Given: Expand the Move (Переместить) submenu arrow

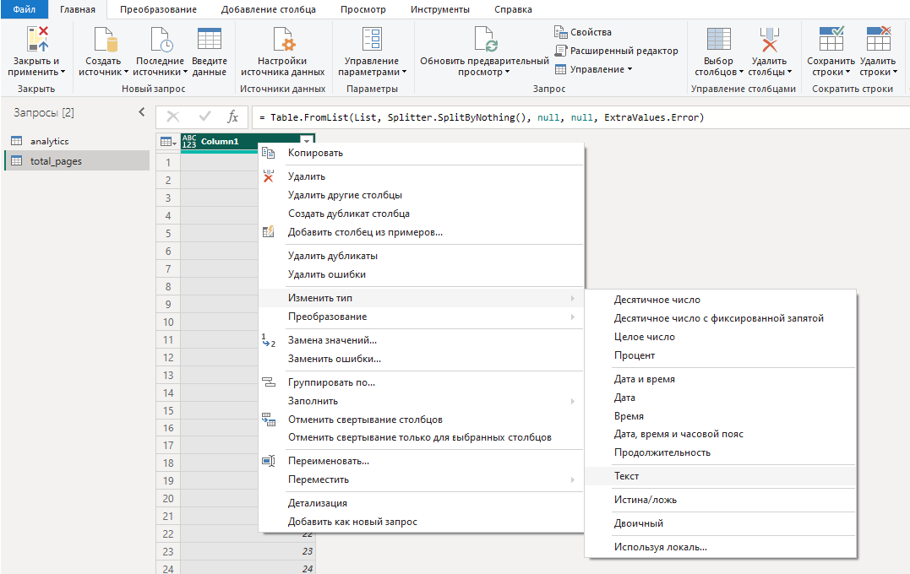Looking at the screenshot, I should [572, 479].
